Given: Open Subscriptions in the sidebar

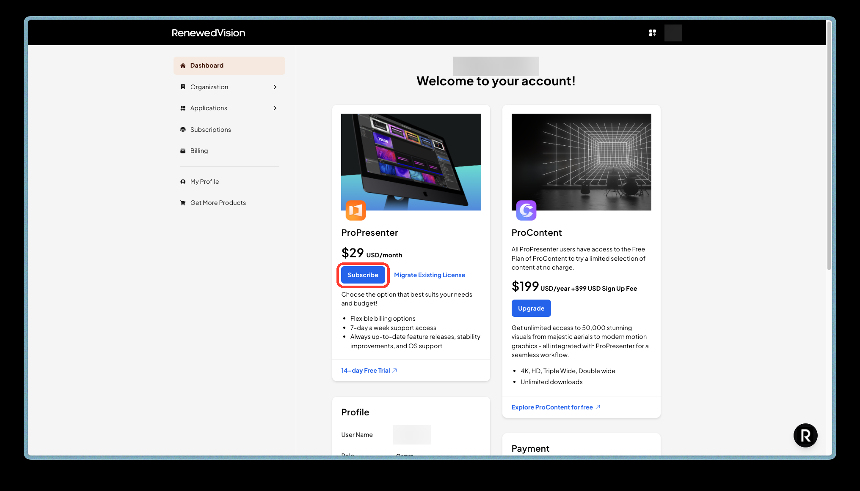Looking at the screenshot, I should 229,129.
